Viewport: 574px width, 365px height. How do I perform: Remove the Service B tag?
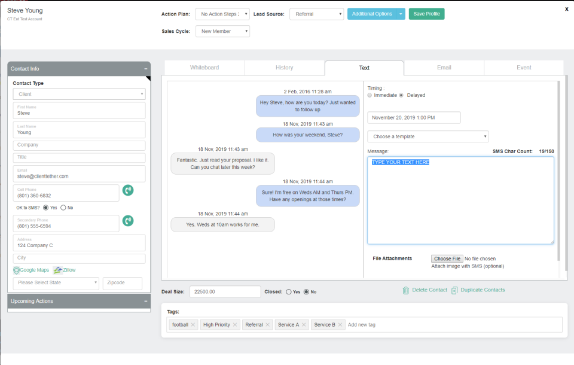pyautogui.click(x=339, y=324)
